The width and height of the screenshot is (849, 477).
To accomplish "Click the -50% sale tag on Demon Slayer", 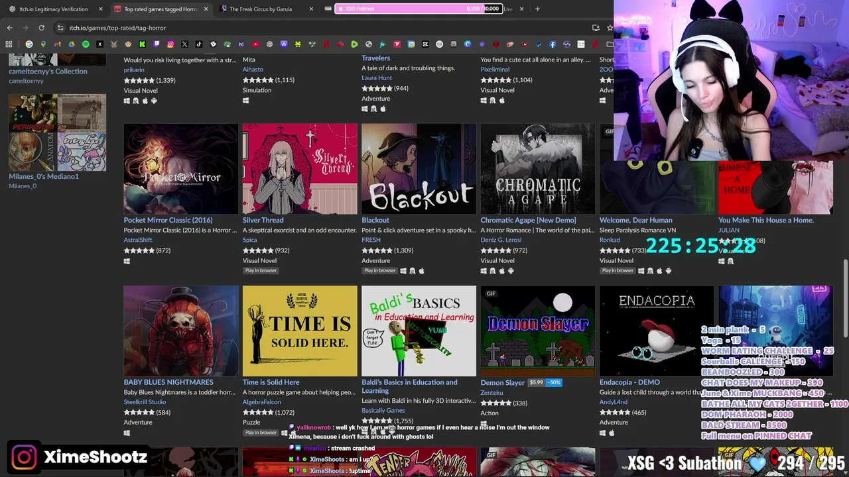I will [555, 383].
